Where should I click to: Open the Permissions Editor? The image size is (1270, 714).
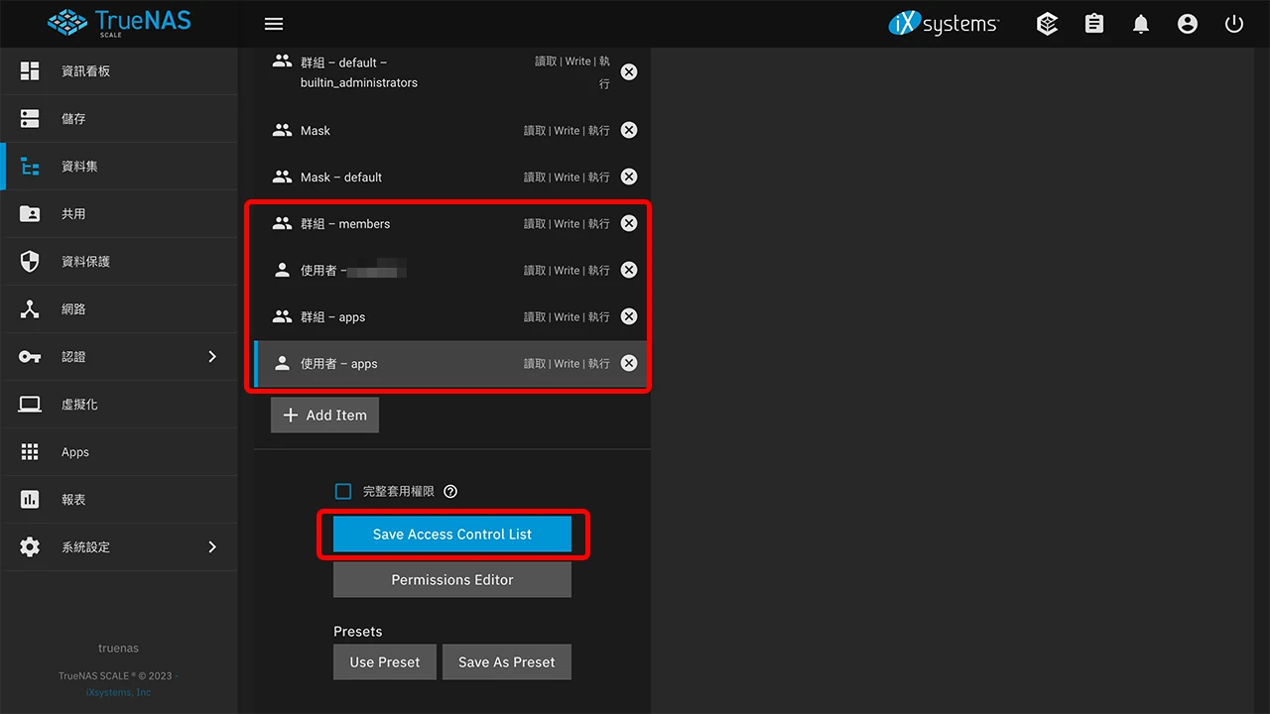pyautogui.click(x=451, y=579)
